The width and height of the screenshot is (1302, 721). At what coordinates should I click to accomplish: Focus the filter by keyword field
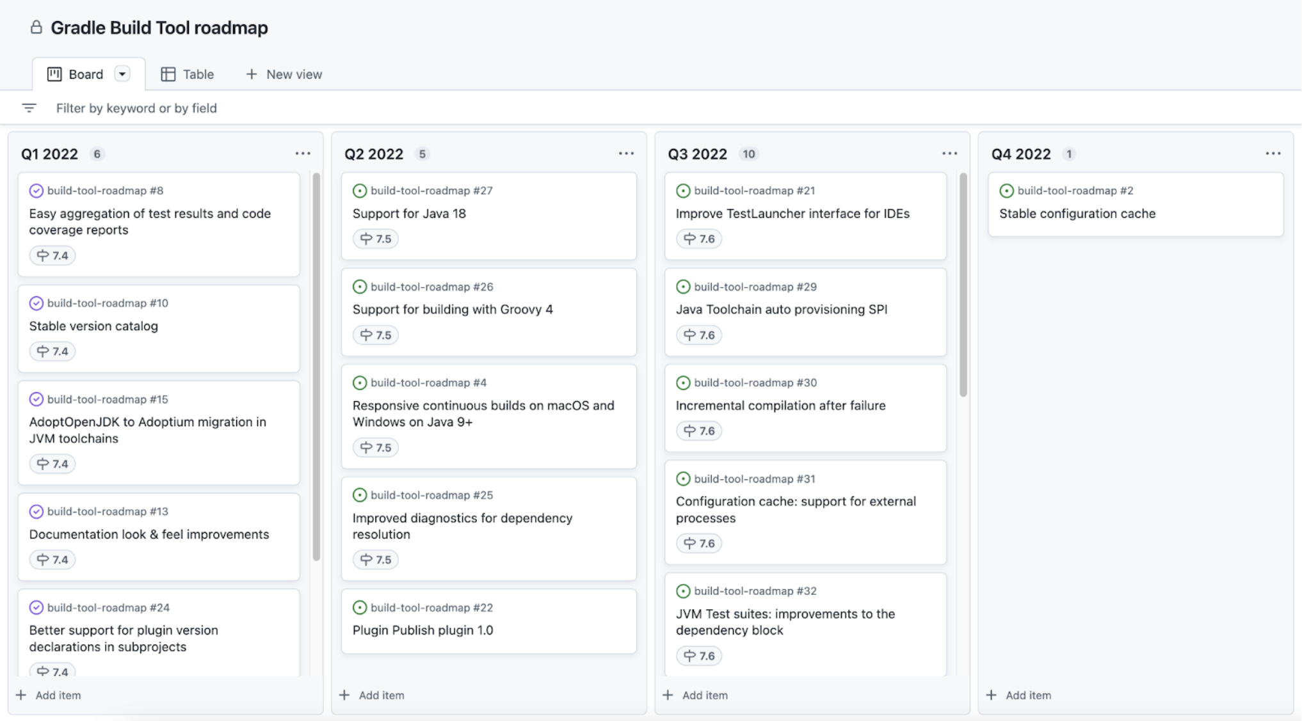pos(136,108)
